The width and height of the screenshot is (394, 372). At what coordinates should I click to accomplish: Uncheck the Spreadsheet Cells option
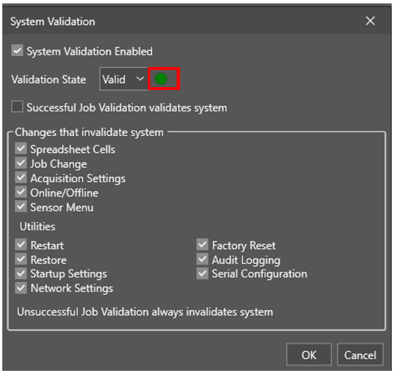pos(21,149)
